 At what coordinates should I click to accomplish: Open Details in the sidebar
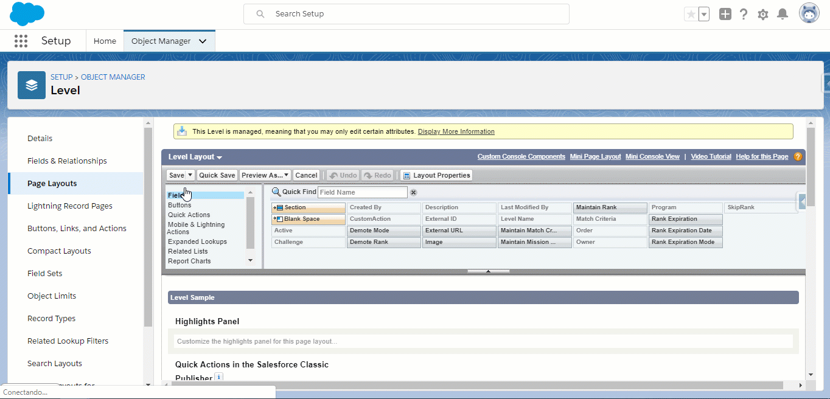pos(40,138)
